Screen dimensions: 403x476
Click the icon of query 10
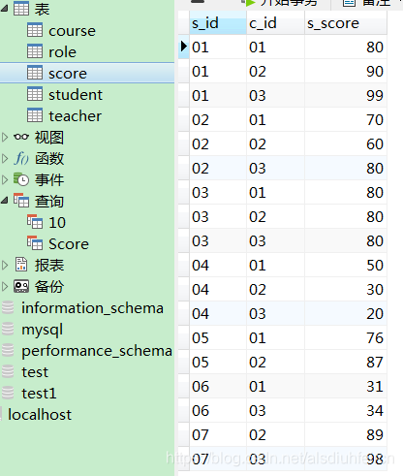pos(35,222)
